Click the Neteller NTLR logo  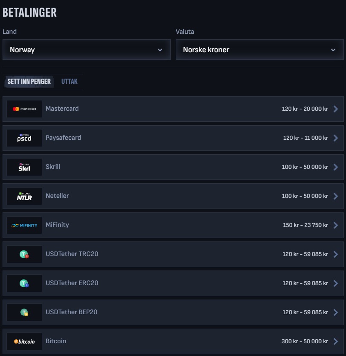point(24,196)
